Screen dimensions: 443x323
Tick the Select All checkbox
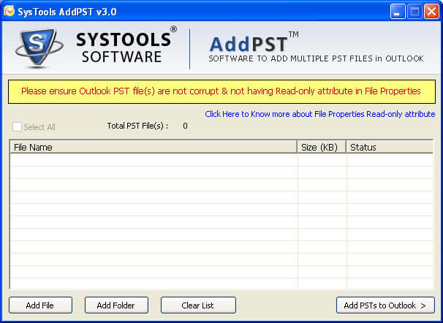[17, 126]
